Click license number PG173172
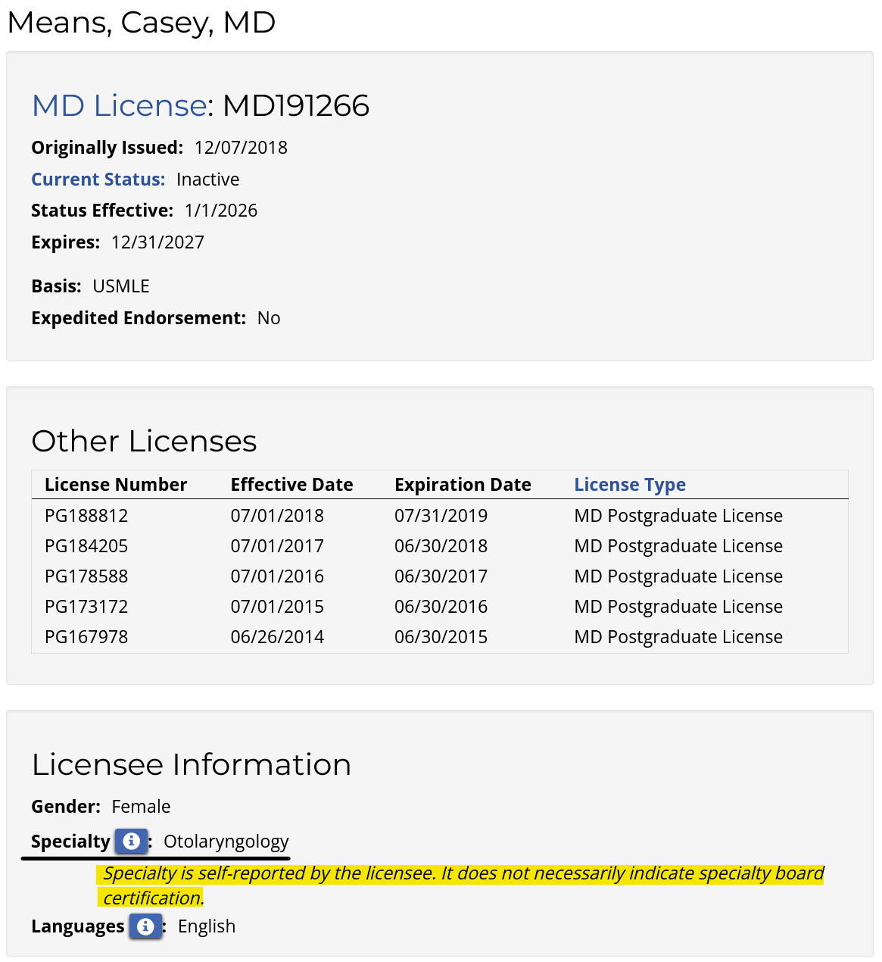Image resolution: width=882 pixels, height=962 pixels. click(x=86, y=607)
